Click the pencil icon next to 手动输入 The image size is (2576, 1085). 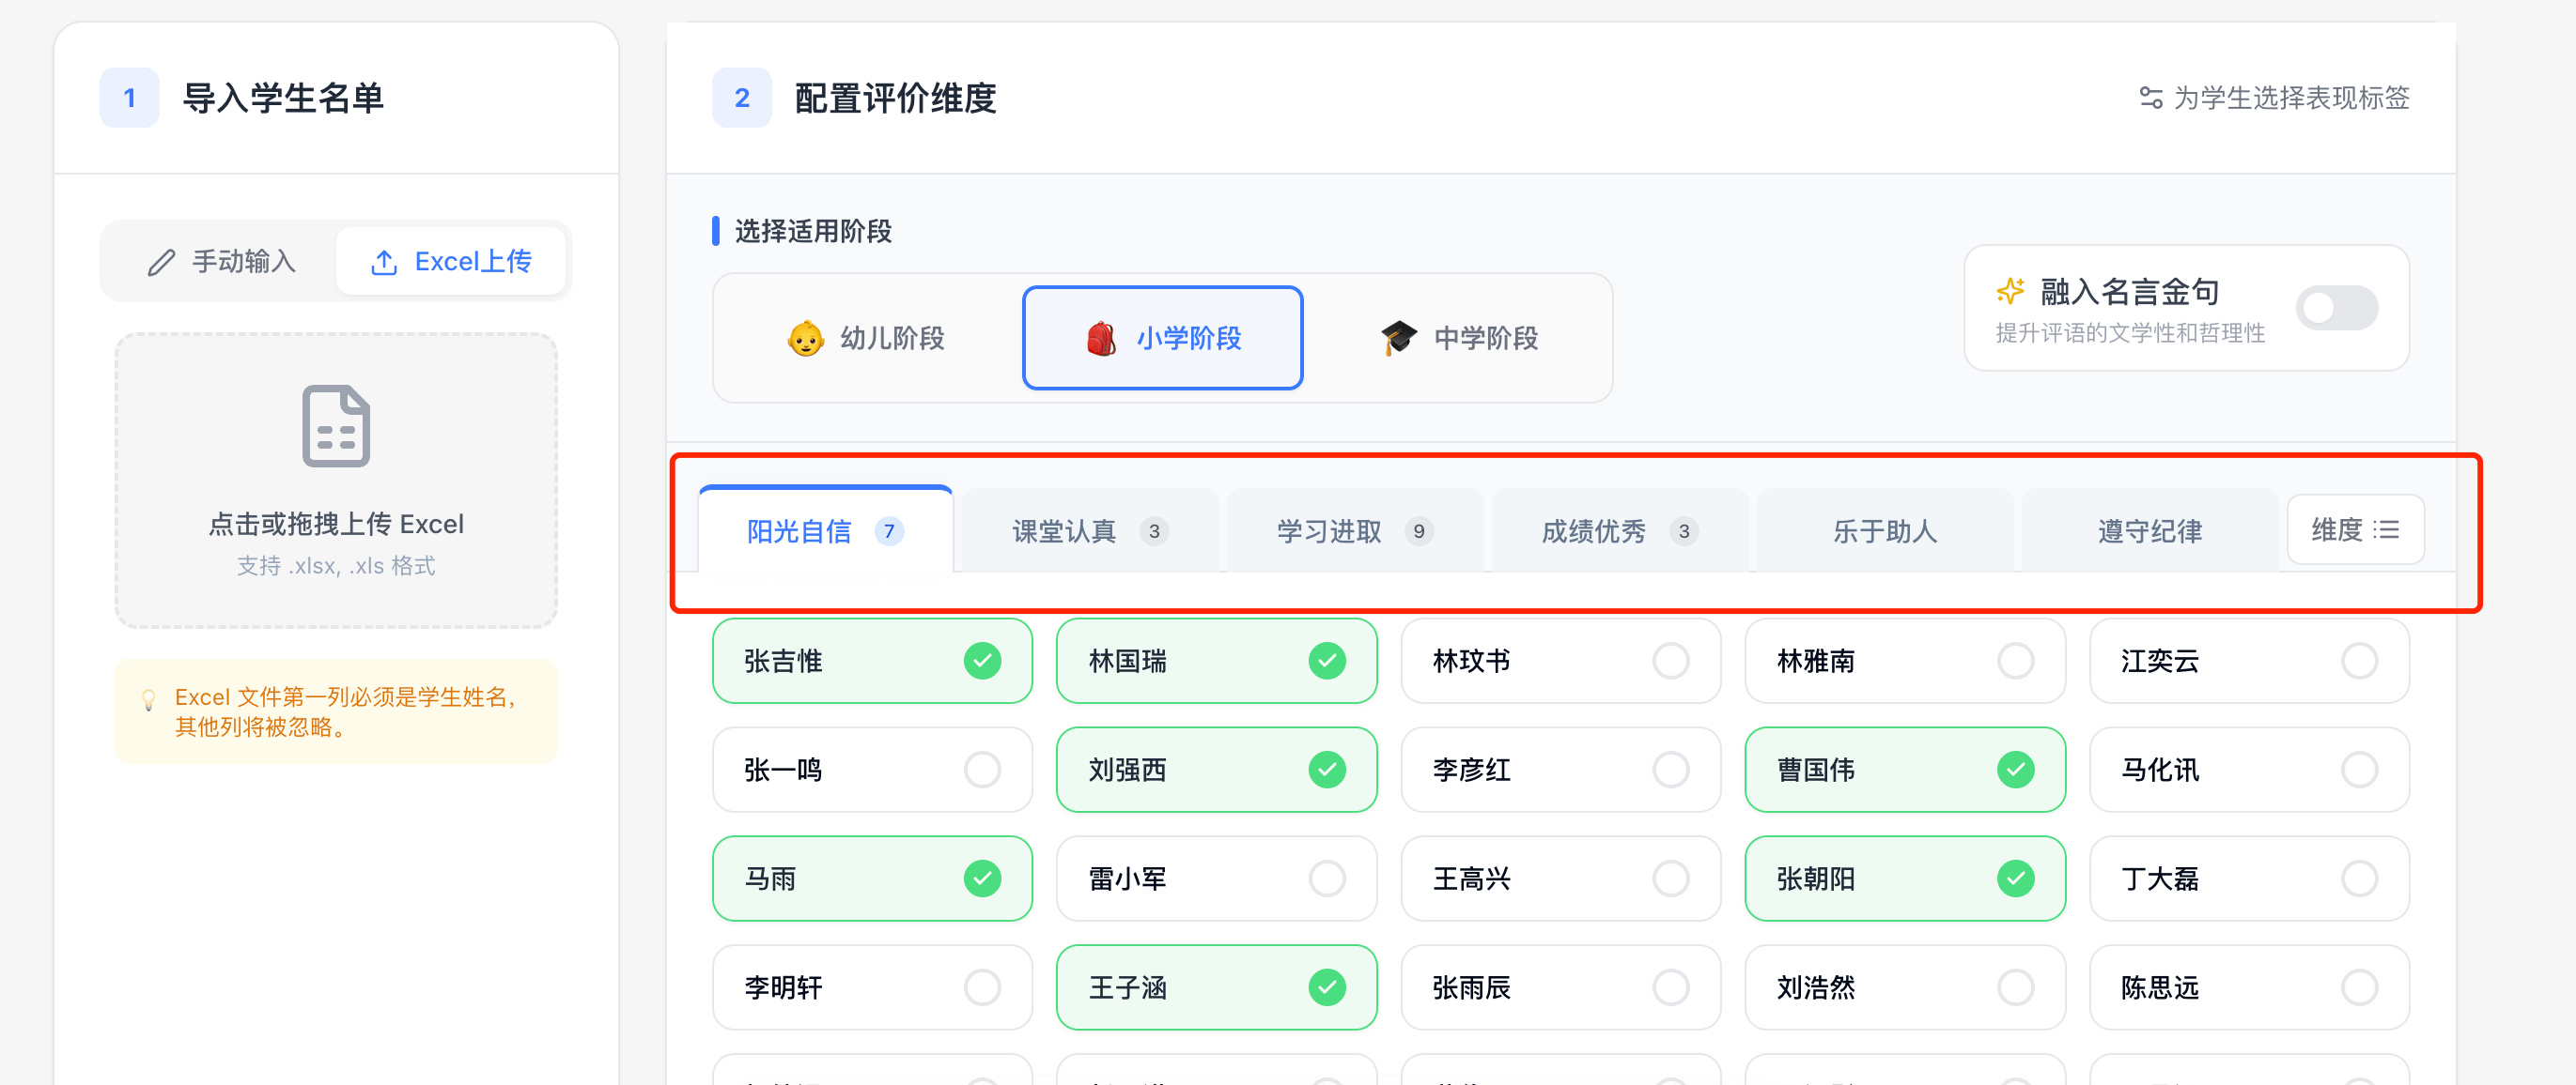[x=161, y=261]
